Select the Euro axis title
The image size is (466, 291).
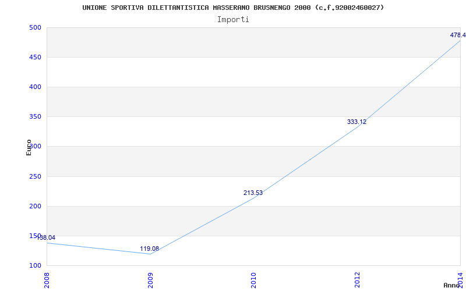tap(29, 148)
